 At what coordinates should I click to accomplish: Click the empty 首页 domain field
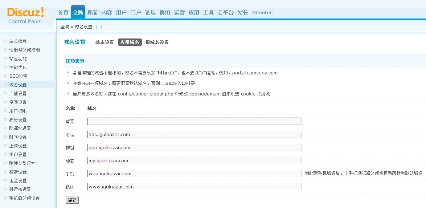pos(194,121)
